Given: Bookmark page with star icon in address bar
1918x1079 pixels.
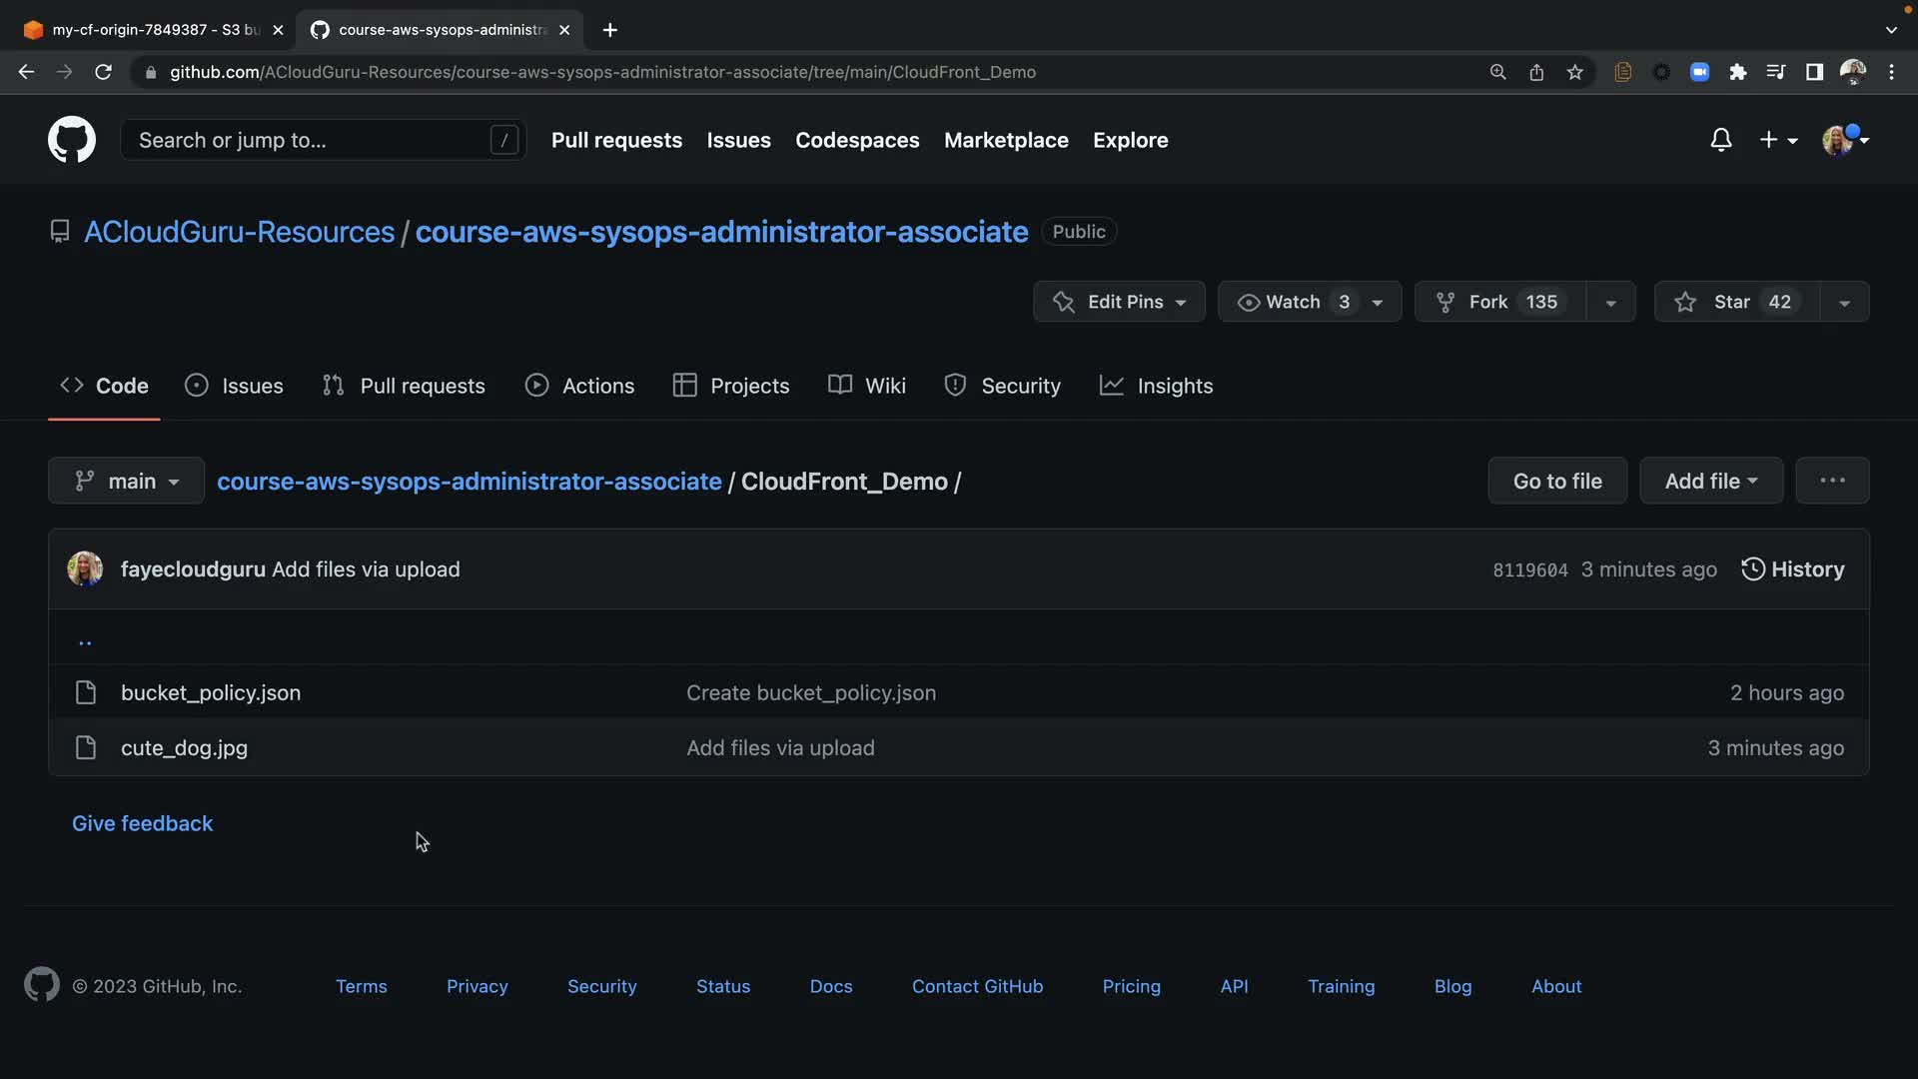Looking at the screenshot, I should tap(1574, 72).
